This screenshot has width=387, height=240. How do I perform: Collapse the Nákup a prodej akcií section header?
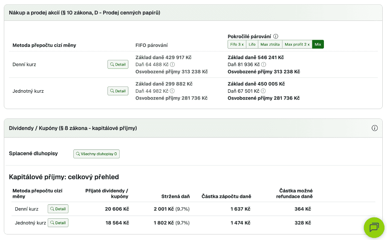84,13
